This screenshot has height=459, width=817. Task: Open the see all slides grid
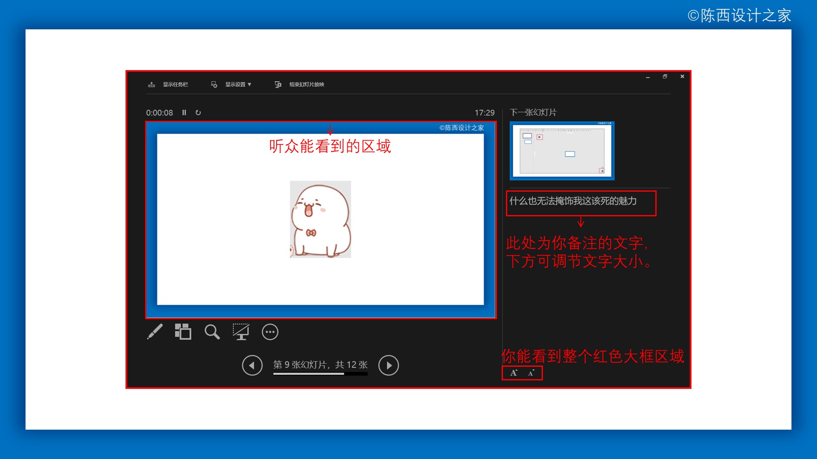[x=183, y=332]
